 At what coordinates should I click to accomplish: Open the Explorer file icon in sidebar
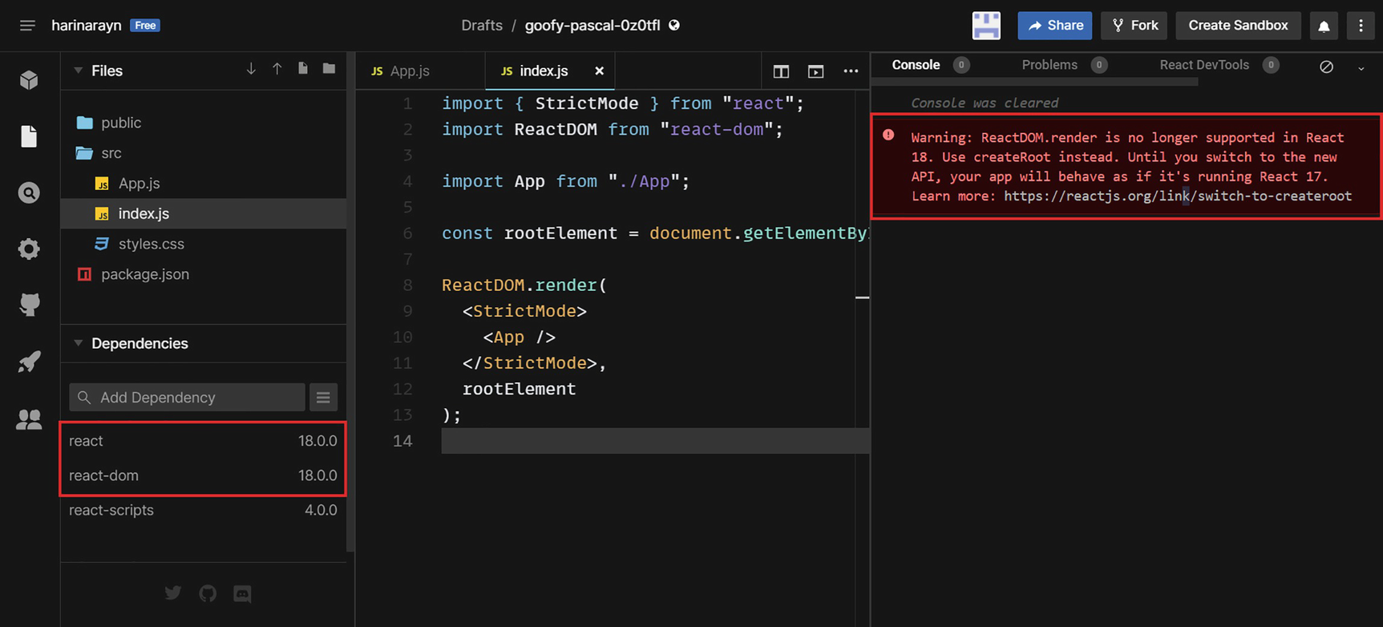[x=29, y=136]
